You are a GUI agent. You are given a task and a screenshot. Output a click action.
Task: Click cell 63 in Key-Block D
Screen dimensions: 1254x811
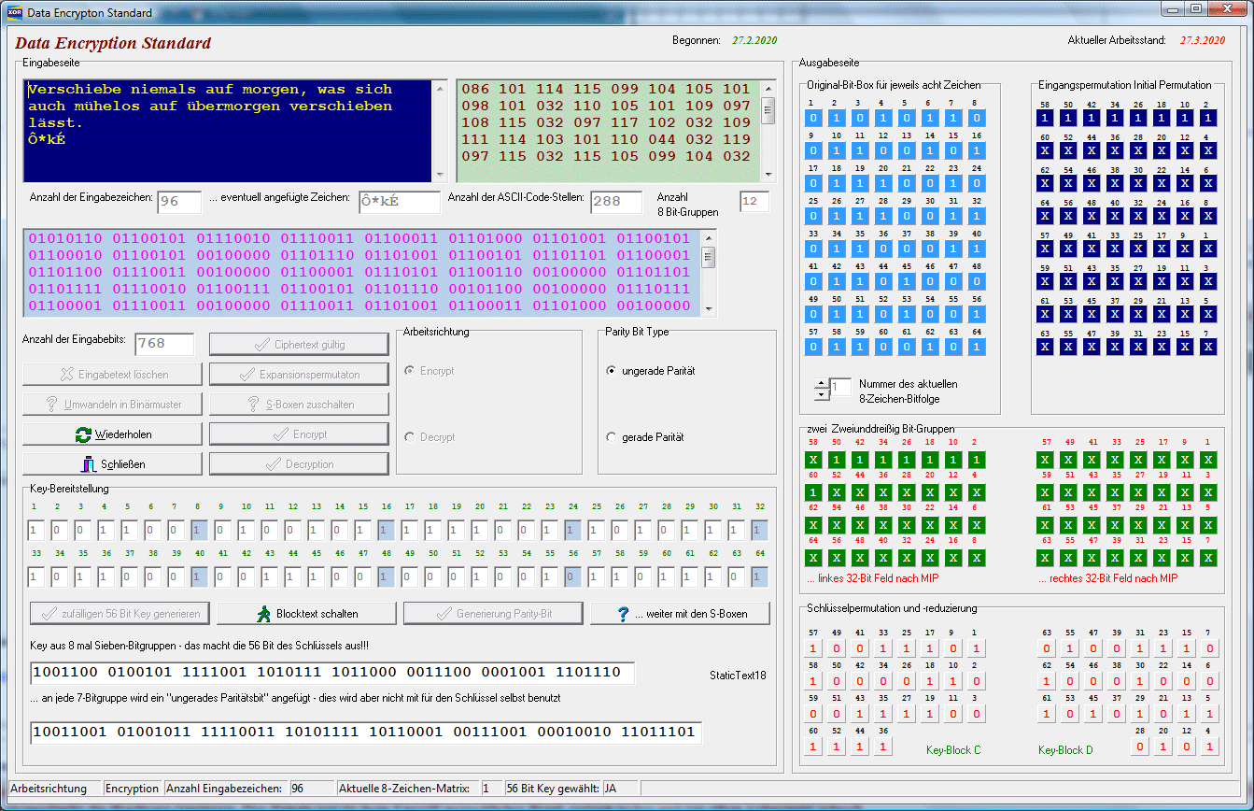[1047, 648]
